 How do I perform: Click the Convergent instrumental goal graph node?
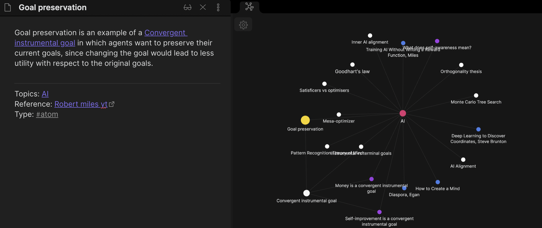(x=306, y=193)
